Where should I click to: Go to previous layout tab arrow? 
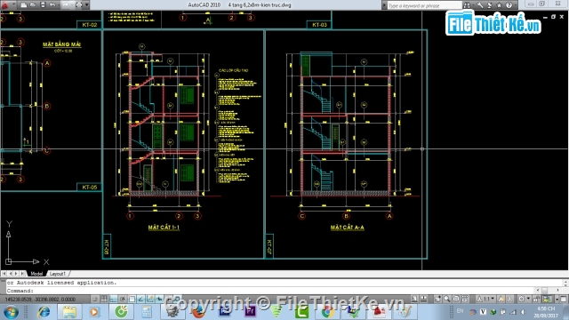pyautogui.click(x=10, y=274)
